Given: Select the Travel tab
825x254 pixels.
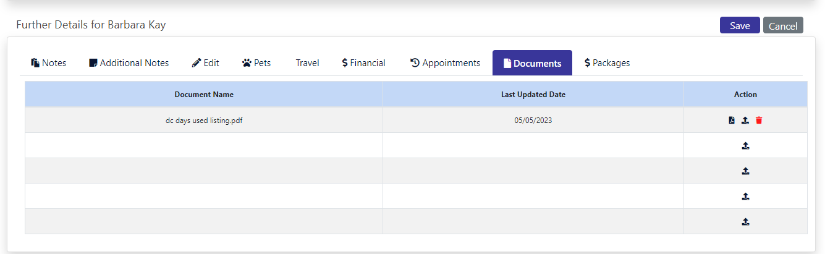Looking at the screenshot, I should pyautogui.click(x=307, y=63).
